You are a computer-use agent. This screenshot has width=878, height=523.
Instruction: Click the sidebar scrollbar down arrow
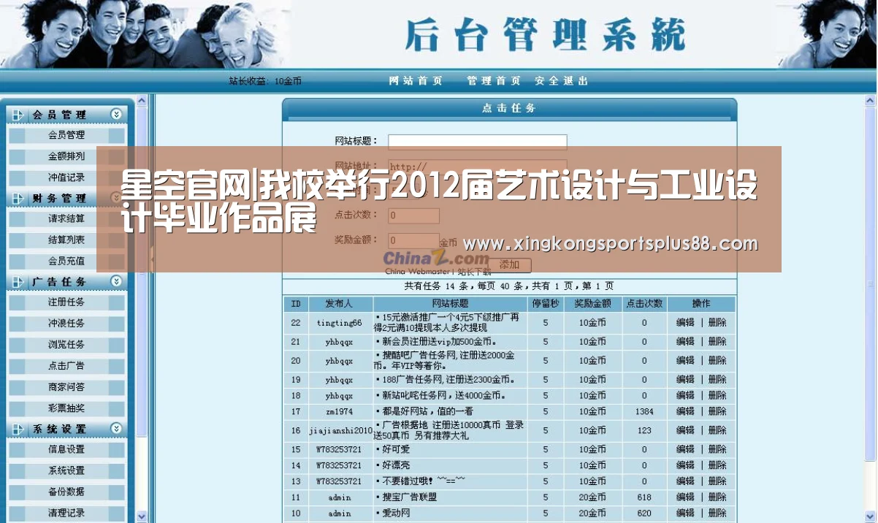[x=142, y=516]
